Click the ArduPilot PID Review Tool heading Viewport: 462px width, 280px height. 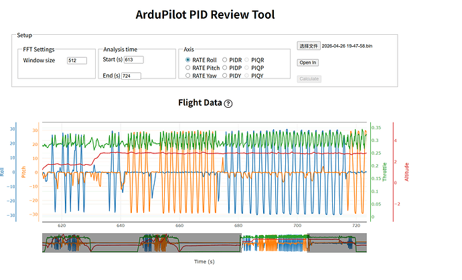(205, 15)
